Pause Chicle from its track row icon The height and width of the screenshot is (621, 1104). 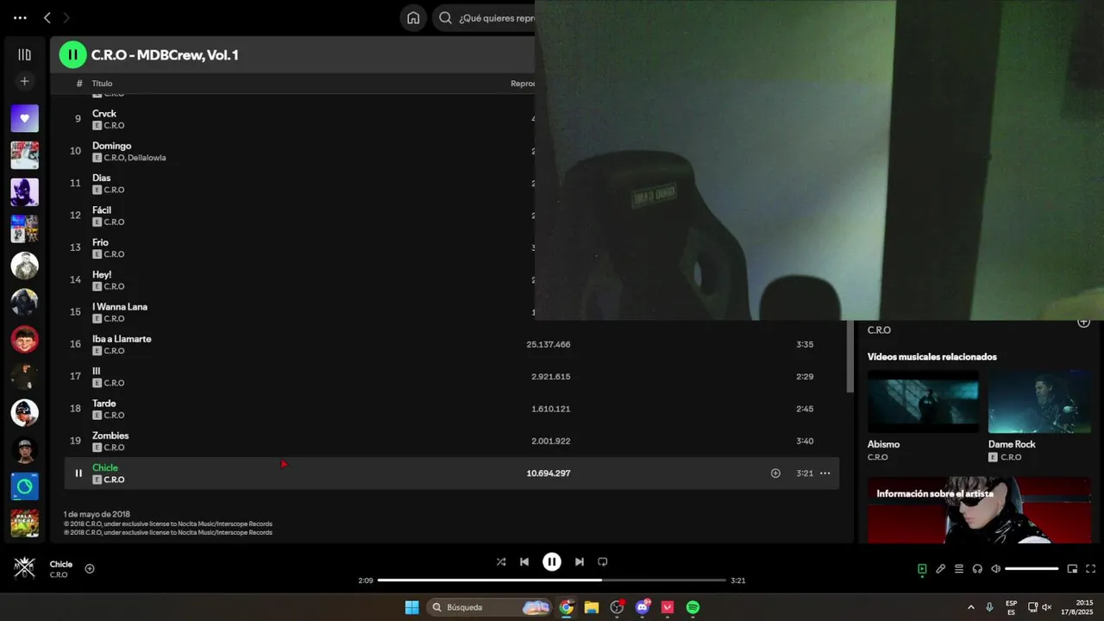click(78, 473)
